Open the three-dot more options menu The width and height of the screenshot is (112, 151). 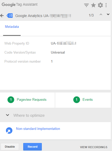(x=106, y=5)
